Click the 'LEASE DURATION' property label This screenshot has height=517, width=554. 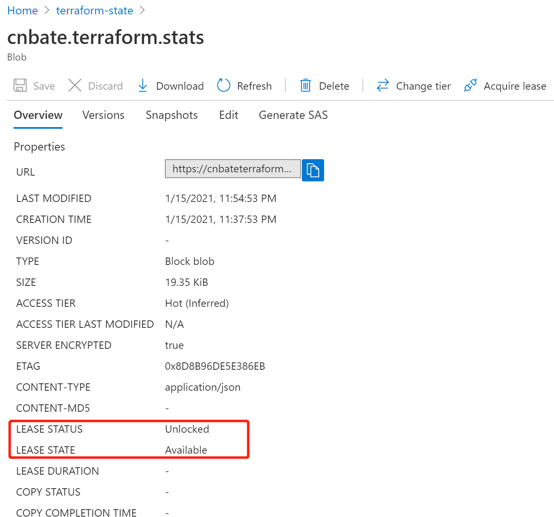(x=58, y=471)
